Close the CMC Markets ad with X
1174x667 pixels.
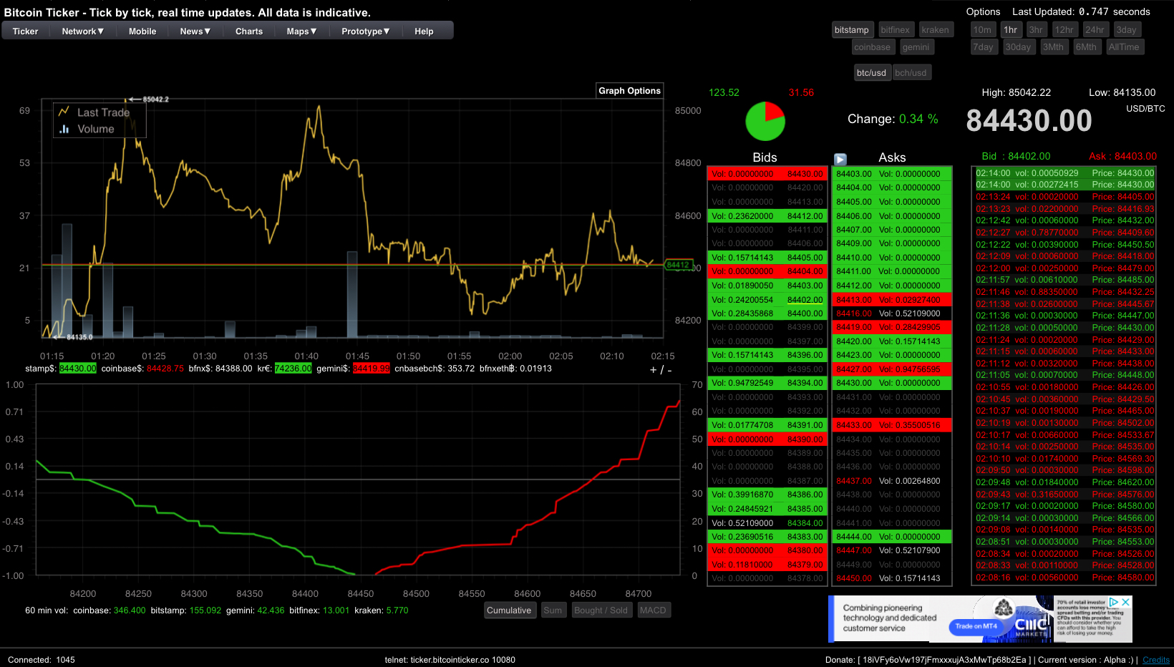1126,602
